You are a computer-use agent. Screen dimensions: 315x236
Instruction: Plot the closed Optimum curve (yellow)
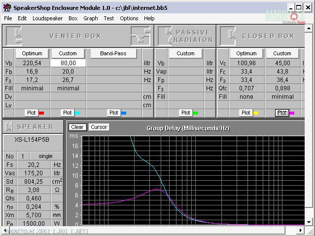(245, 113)
